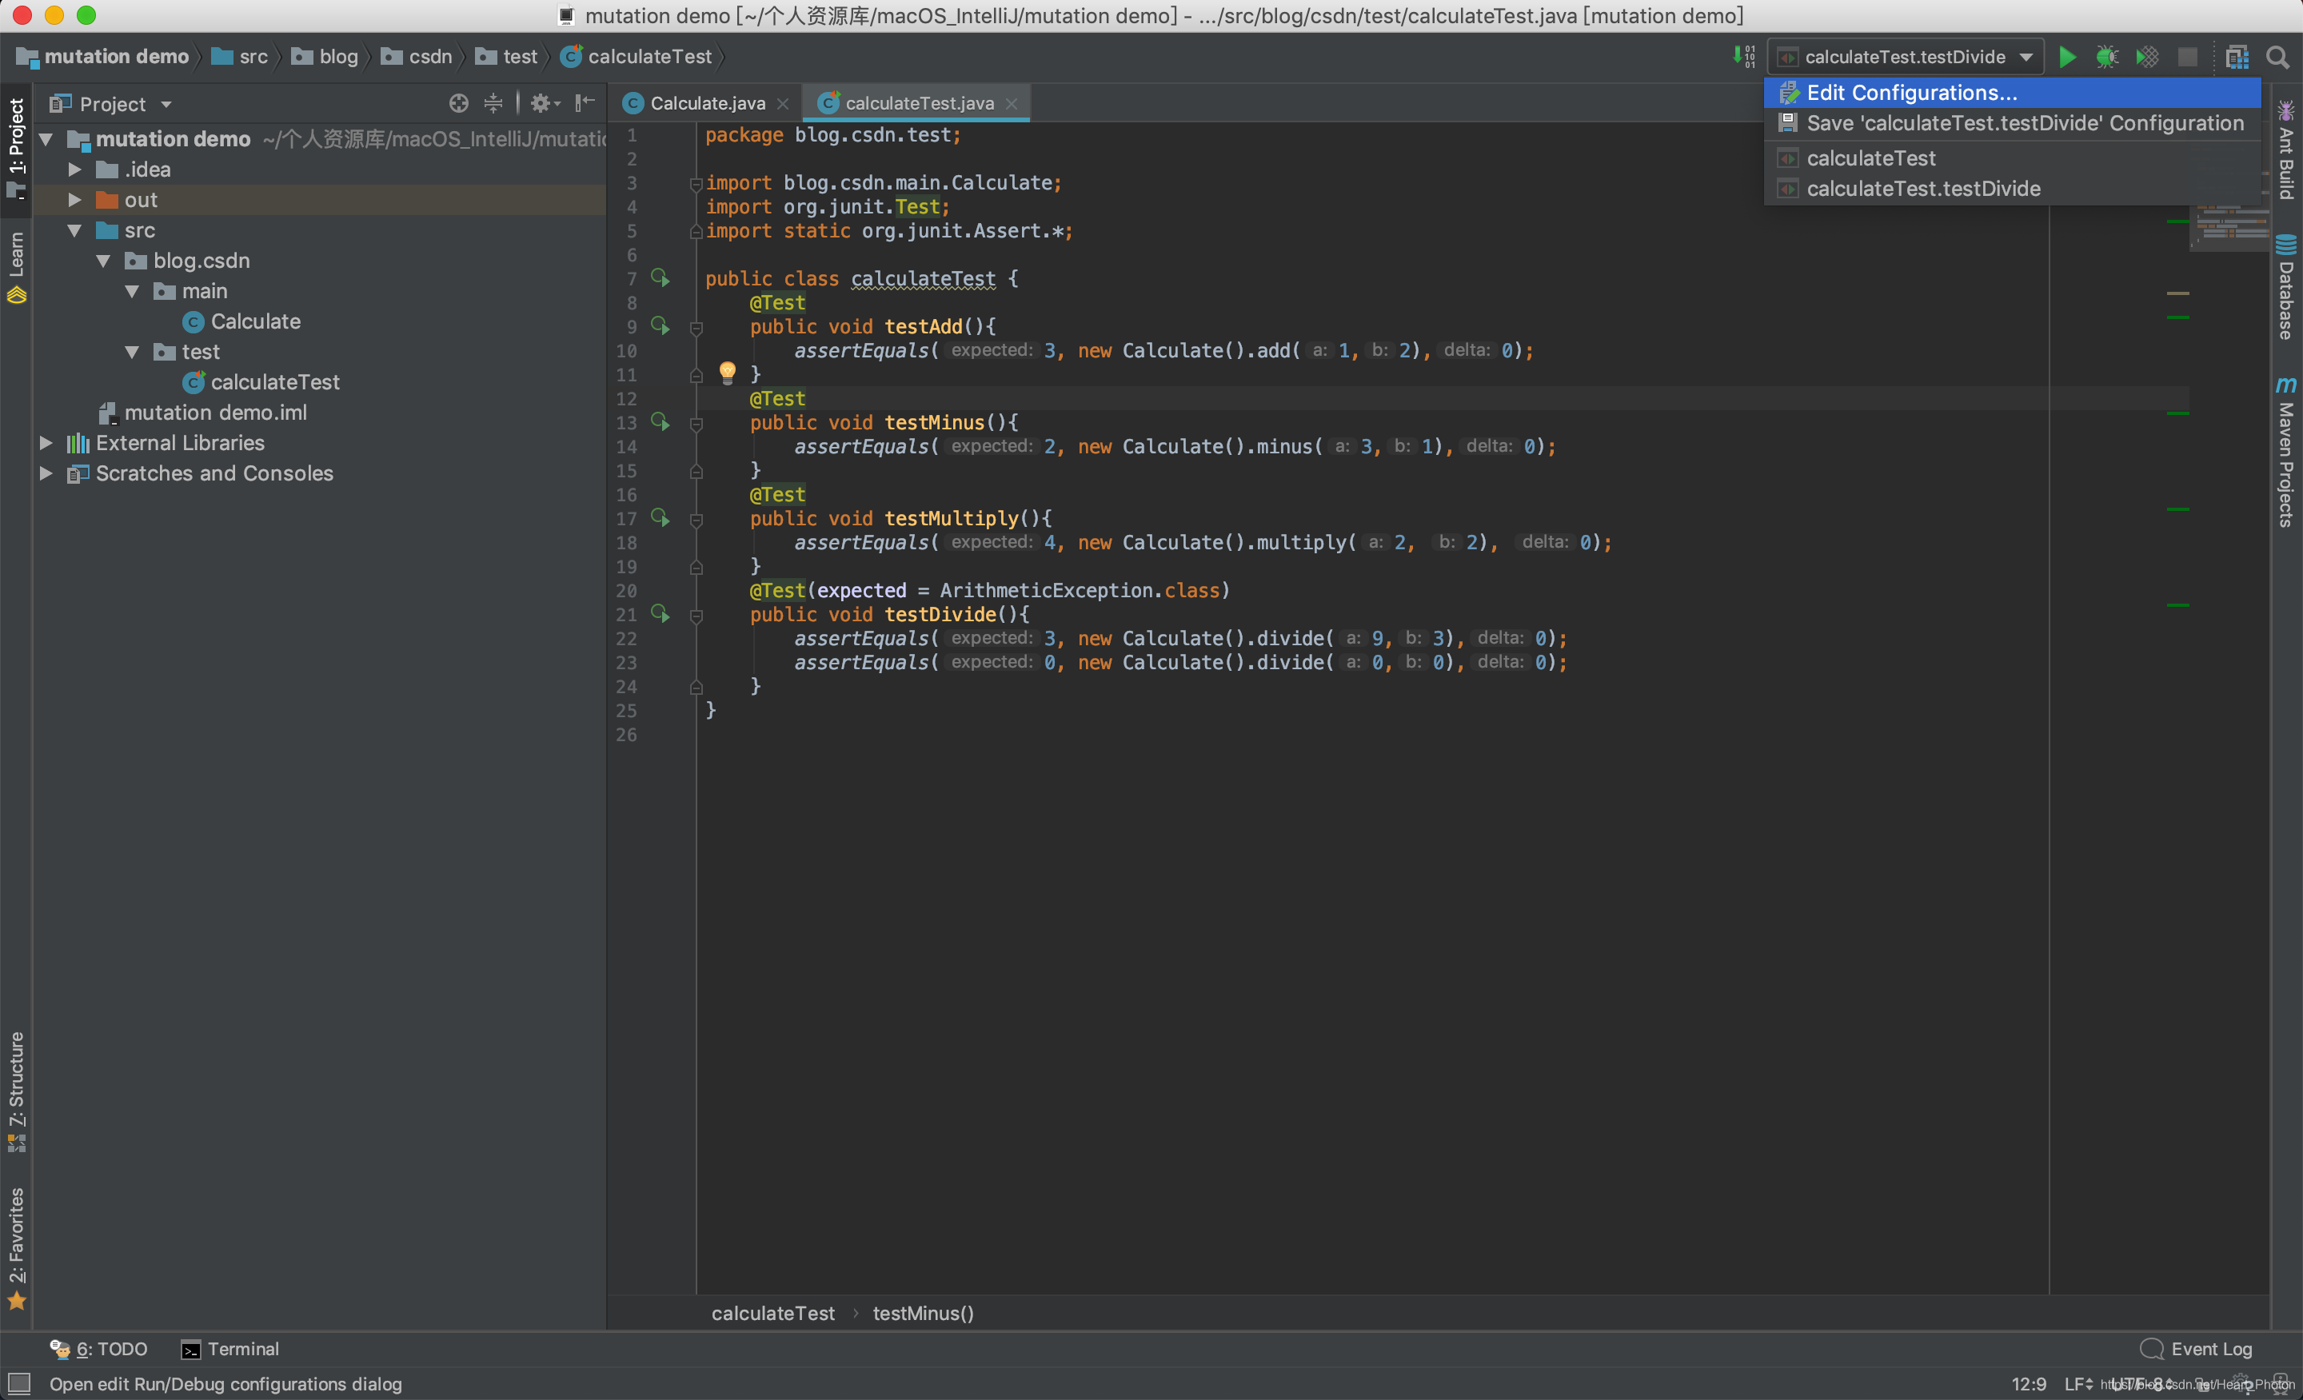Viewport: 2303px width, 1400px height.
Task: Select mutation demo.iml file
Action: click(203, 412)
